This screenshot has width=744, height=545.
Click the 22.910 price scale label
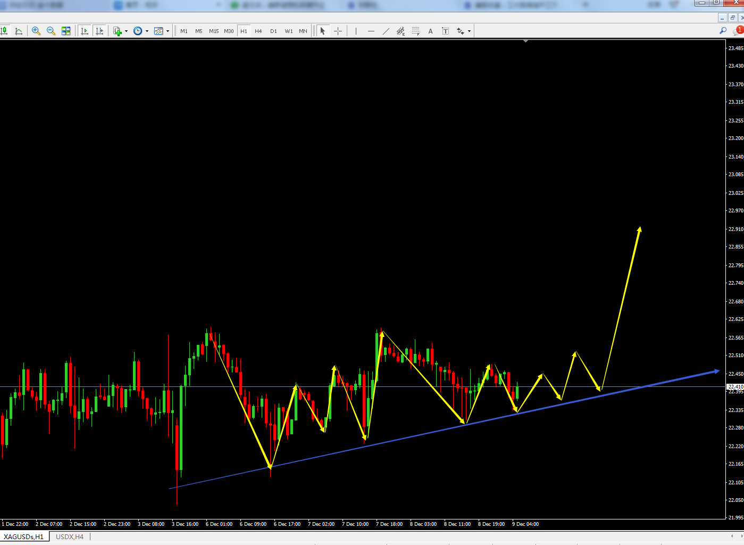tap(735, 229)
